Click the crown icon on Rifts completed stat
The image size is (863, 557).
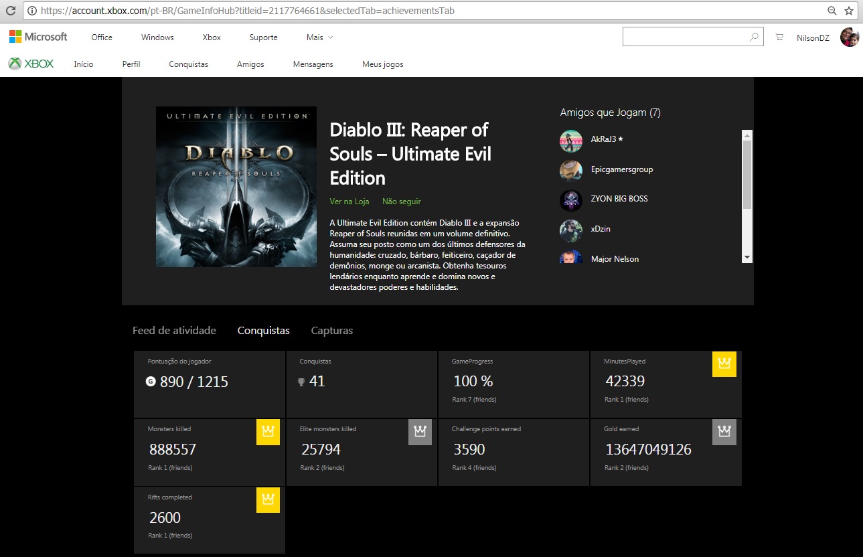pyautogui.click(x=268, y=500)
